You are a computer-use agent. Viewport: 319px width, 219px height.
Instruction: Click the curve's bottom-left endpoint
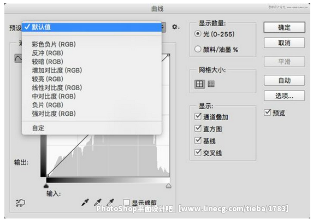pos(48,175)
